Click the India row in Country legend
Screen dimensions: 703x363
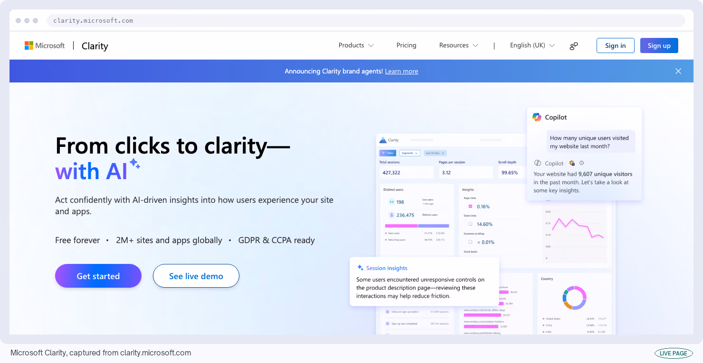point(575,332)
